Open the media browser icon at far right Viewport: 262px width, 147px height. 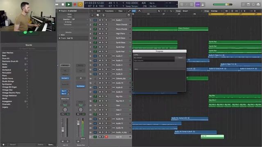(x=258, y=4)
